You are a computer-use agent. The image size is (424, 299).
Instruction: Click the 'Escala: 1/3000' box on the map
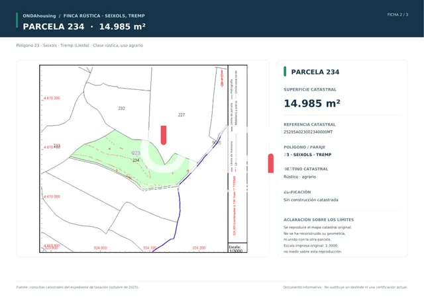(237, 248)
